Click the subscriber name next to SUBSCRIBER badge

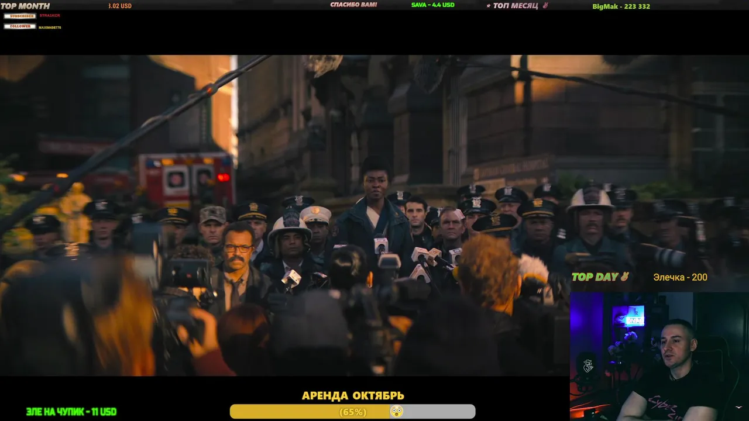[x=50, y=16]
